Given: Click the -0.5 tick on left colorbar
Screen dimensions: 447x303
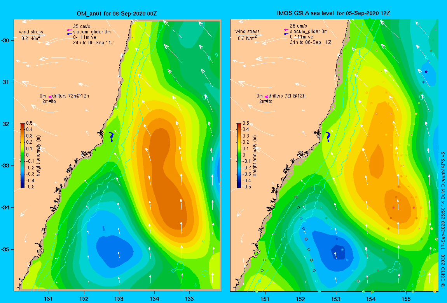Looking at the screenshot, I should (x=30, y=187).
